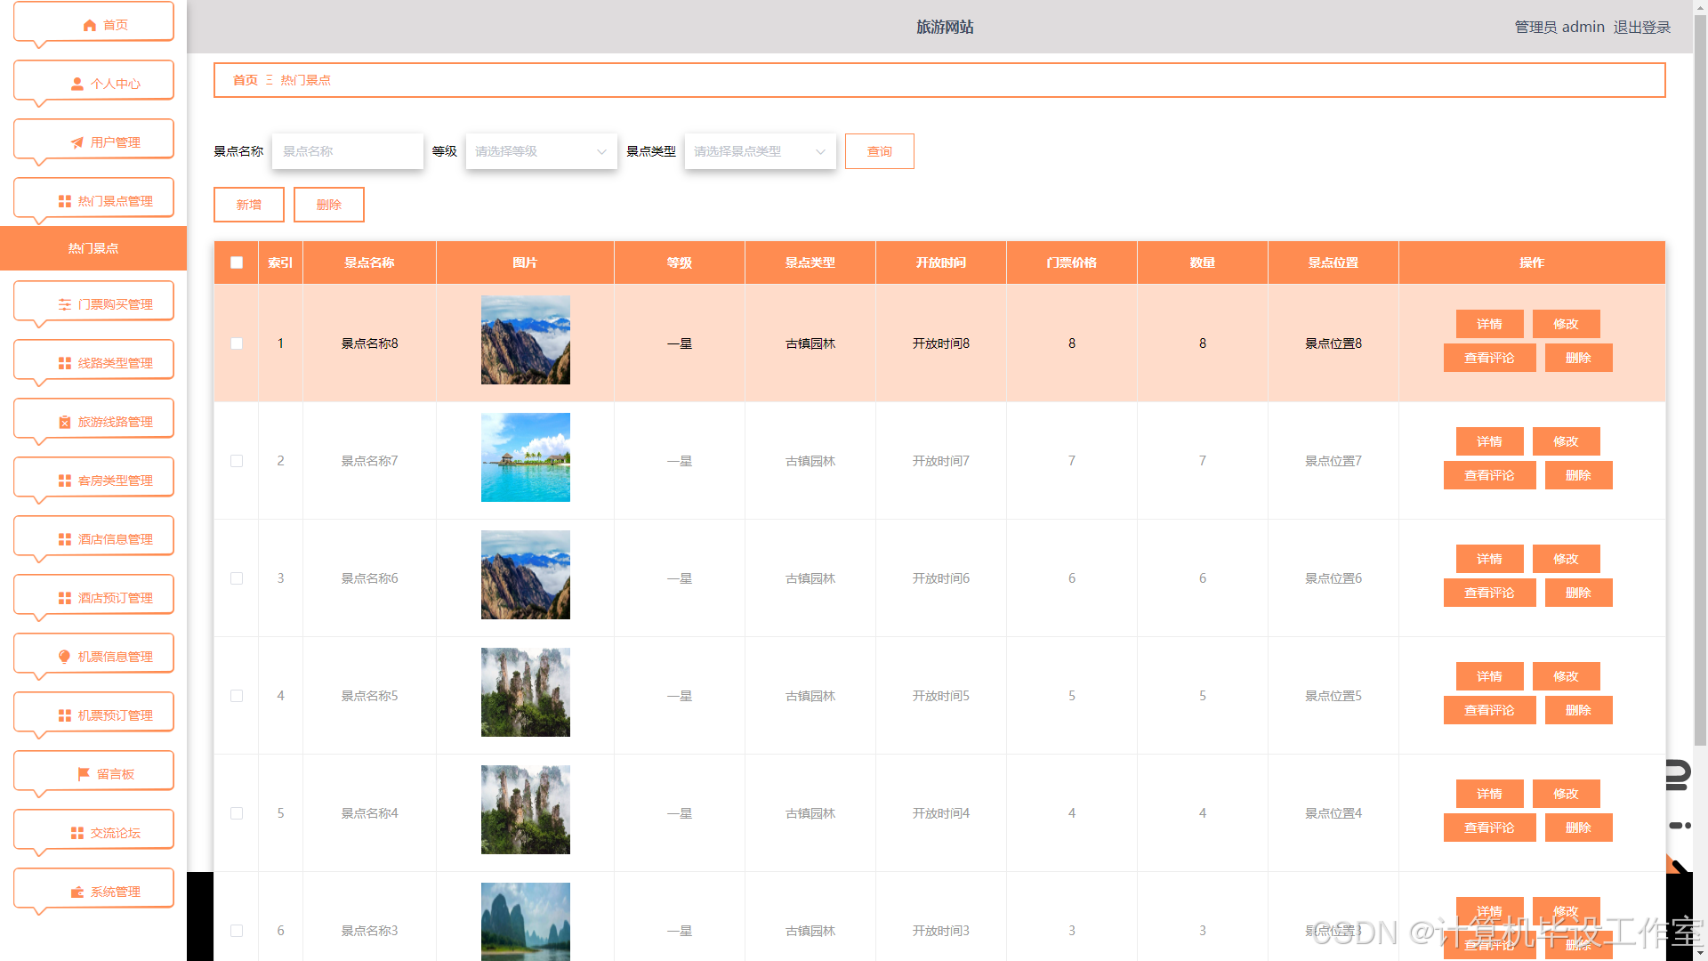Click the lightbulb icon for 机票信息管理
Image resolution: width=1708 pixels, height=961 pixels.
(x=64, y=657)
